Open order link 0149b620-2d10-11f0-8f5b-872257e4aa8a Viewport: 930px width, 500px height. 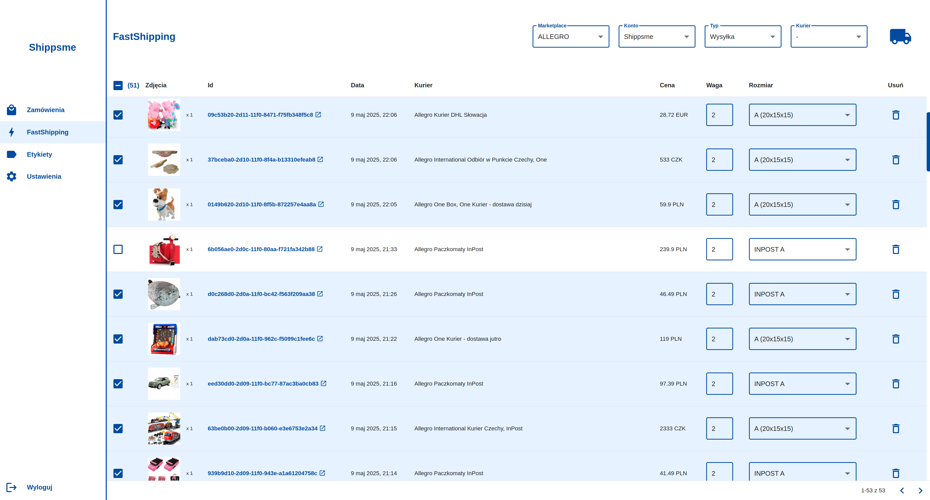262,204
